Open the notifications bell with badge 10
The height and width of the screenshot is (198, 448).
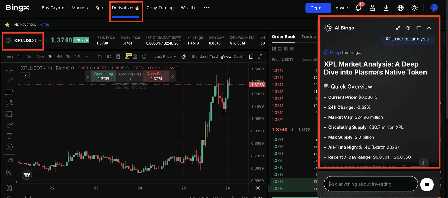(358, 7)
